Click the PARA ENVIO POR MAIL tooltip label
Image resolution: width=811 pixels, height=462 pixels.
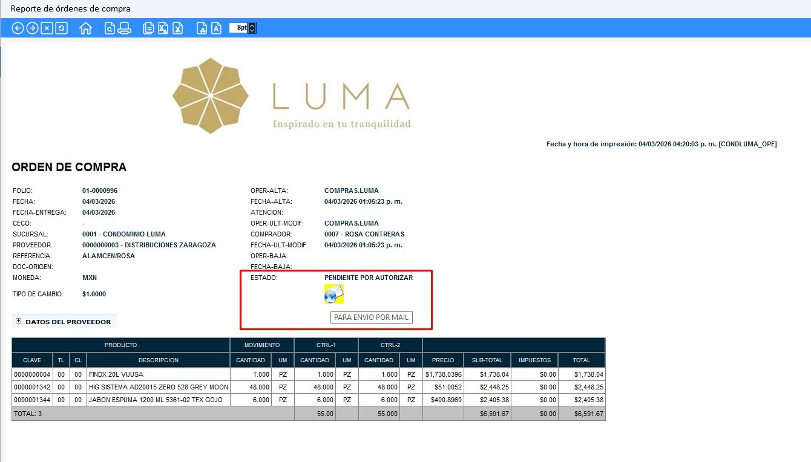click(371, 317)
